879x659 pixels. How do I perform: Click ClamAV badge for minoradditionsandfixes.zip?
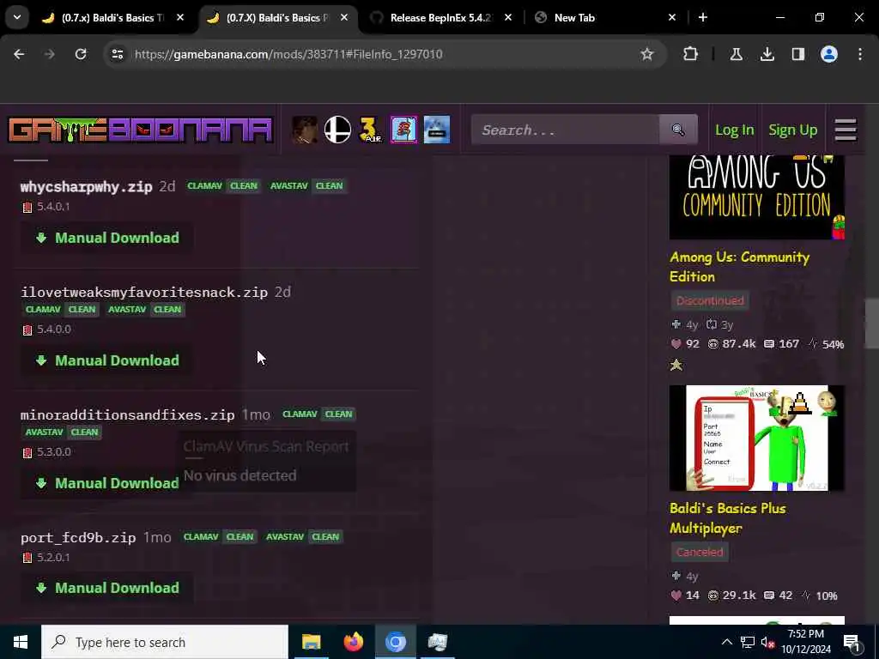pyautogui.click(x=318, y=414)
